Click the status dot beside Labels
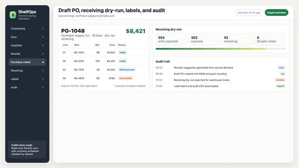The height and width of the screenshot is (168, 299). [43, 79]
